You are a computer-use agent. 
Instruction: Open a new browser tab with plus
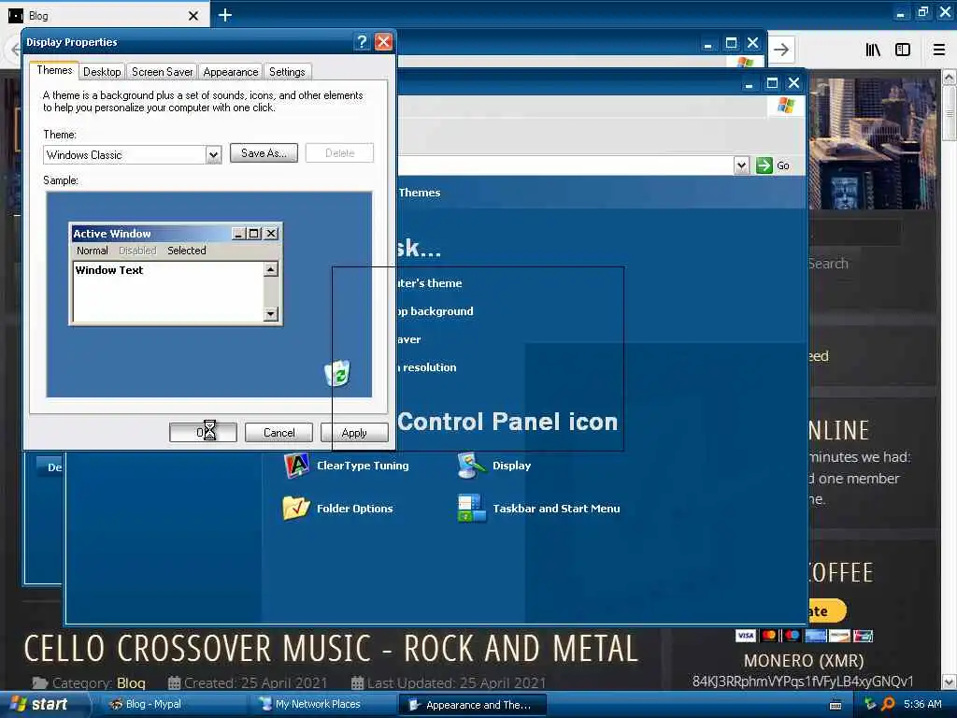tap(225, 15)
